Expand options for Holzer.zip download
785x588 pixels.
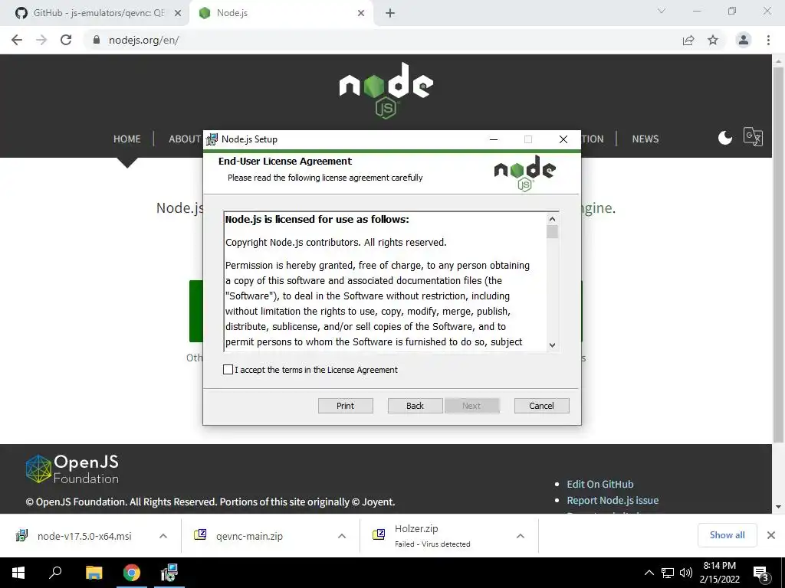pos(521,536)
